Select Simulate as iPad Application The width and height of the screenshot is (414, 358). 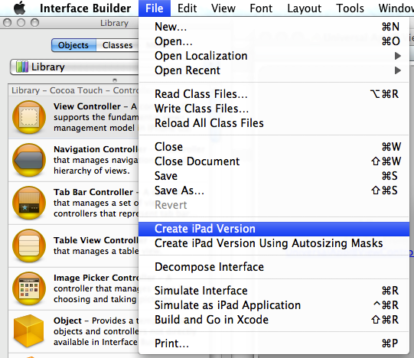pos(274,305)
